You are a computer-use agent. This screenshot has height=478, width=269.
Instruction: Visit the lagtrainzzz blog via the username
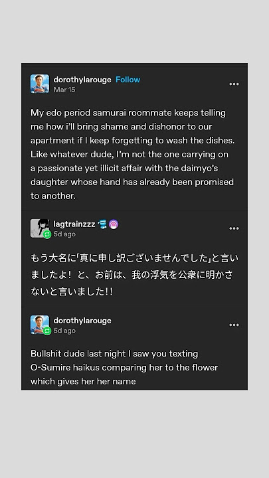(74, 224)
